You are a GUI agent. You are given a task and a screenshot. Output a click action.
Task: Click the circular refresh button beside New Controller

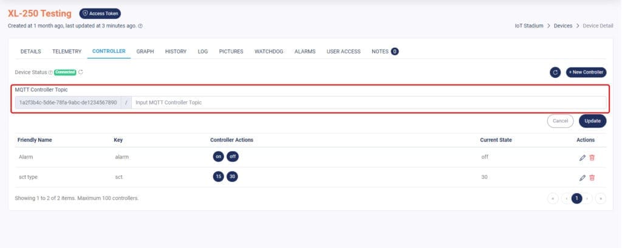(x=555, y=72)
